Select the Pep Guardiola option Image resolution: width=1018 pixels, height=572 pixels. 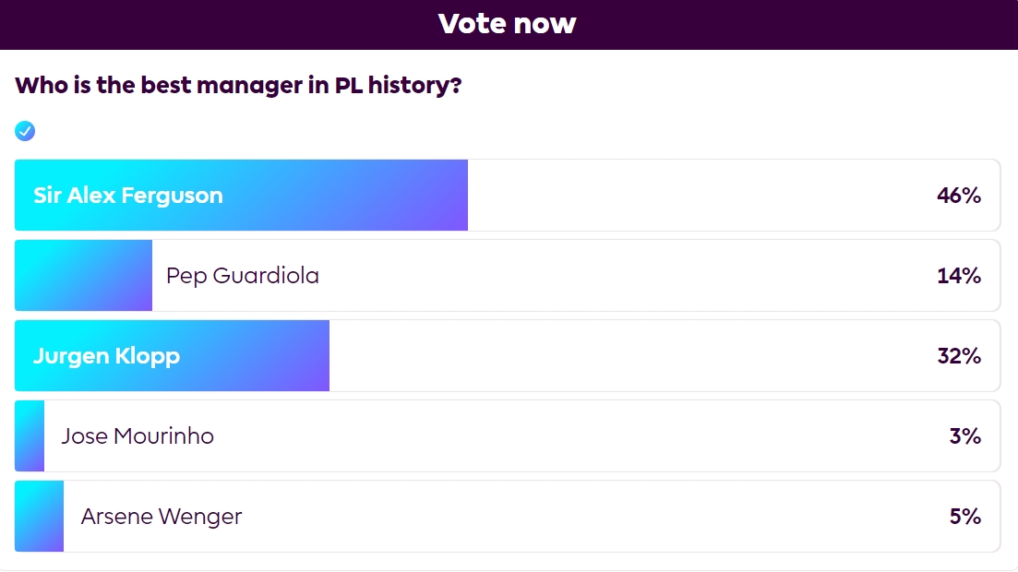coord(243,276)
